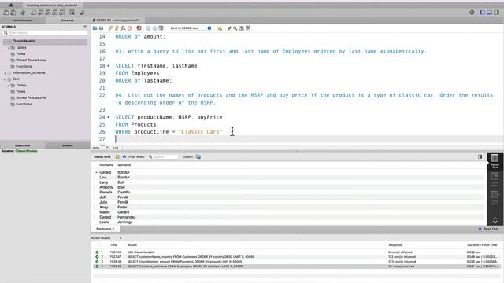Create a new SQL tab icon
The height and width of the screenshot is (283, 504).
click(6, 13)
